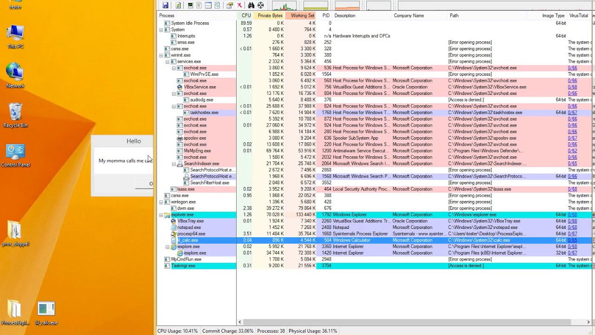Sort by the Image Type column header
The width and height of the screenshot is (595, 335).
[x=547, y=16]
